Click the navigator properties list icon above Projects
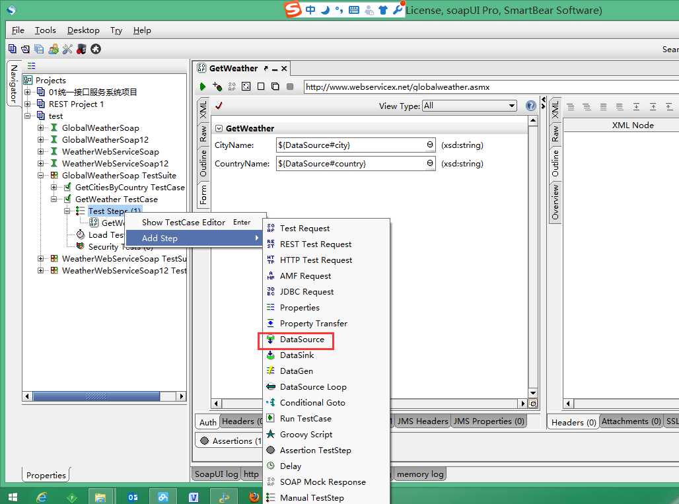Viewport: 679px width, 504px height. tap(31, 66)
